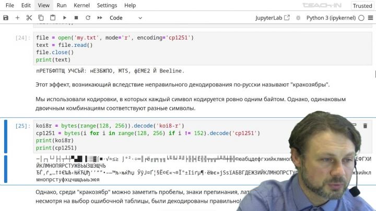Viewport: 376px width, 211px height.
Task: Restart the kernel with the circular arrow
Action: [x=88, y=18]
